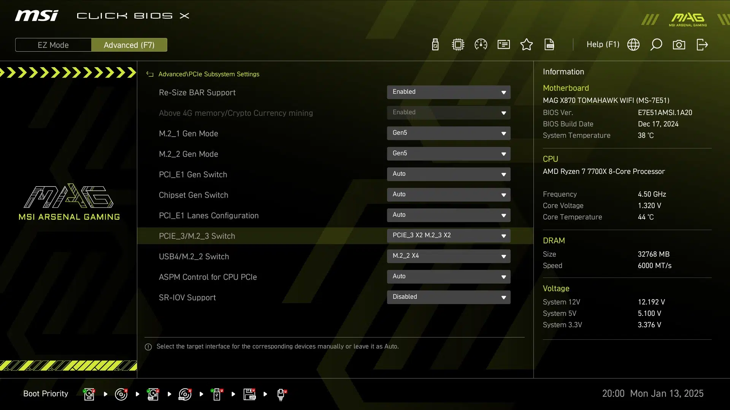The height and width of the screenshot is (410, 730).
Task: Open the M.2_1 Gen Mode dropdown
Action: [449, 133]
